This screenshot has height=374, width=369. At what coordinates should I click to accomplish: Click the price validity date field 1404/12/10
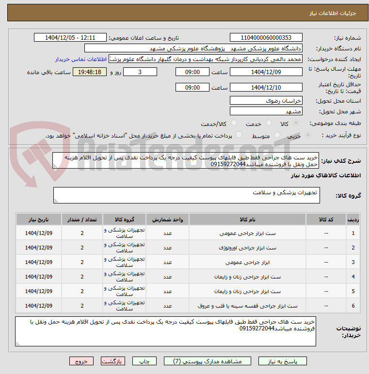click(266, 88)
